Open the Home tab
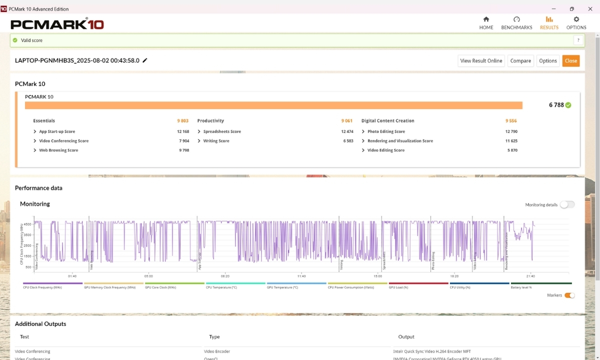This screenshot has height=360, width=600. [486, 23]
